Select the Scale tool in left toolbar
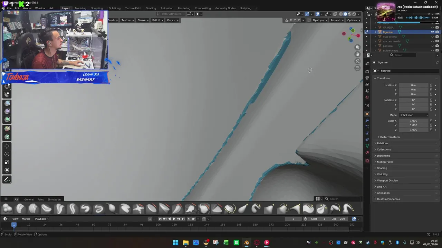442x248 pixels. 7,162
